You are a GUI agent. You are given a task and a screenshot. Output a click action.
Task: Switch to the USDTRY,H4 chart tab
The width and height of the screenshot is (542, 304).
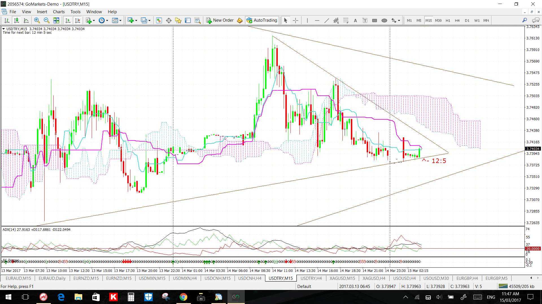click(311, 278)
